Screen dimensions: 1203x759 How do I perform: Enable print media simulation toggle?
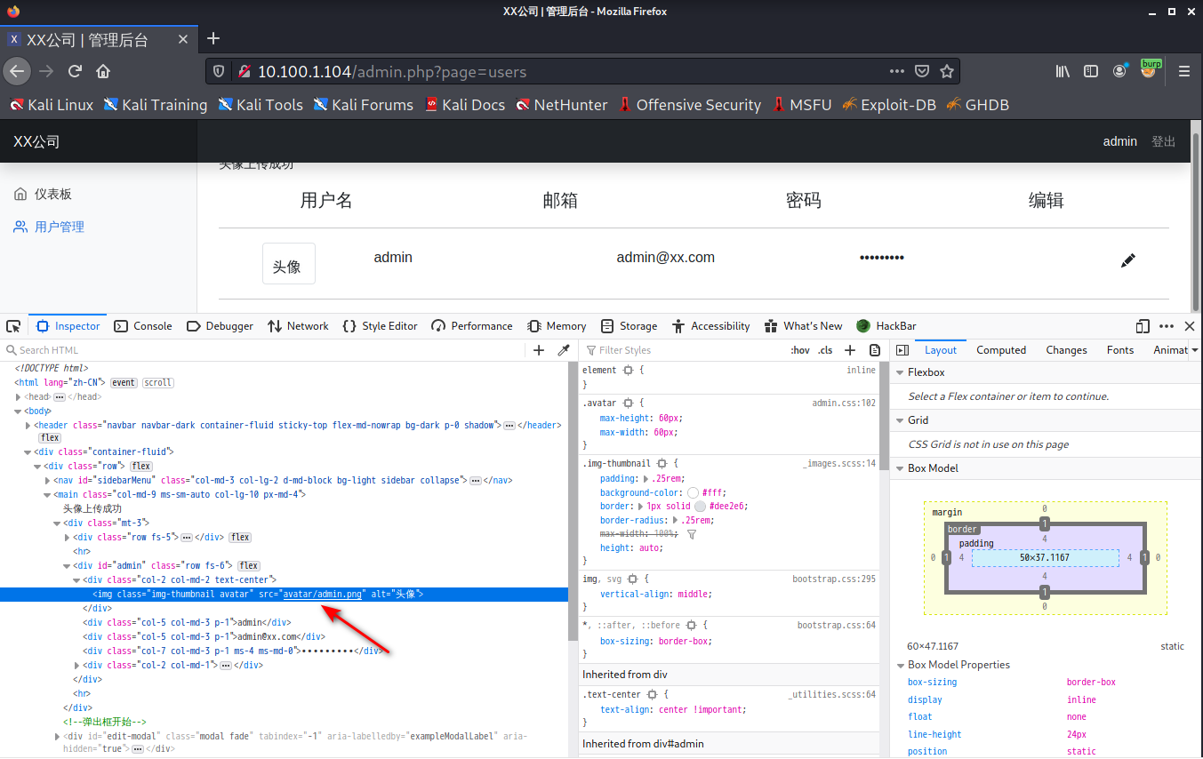[874, 350]
